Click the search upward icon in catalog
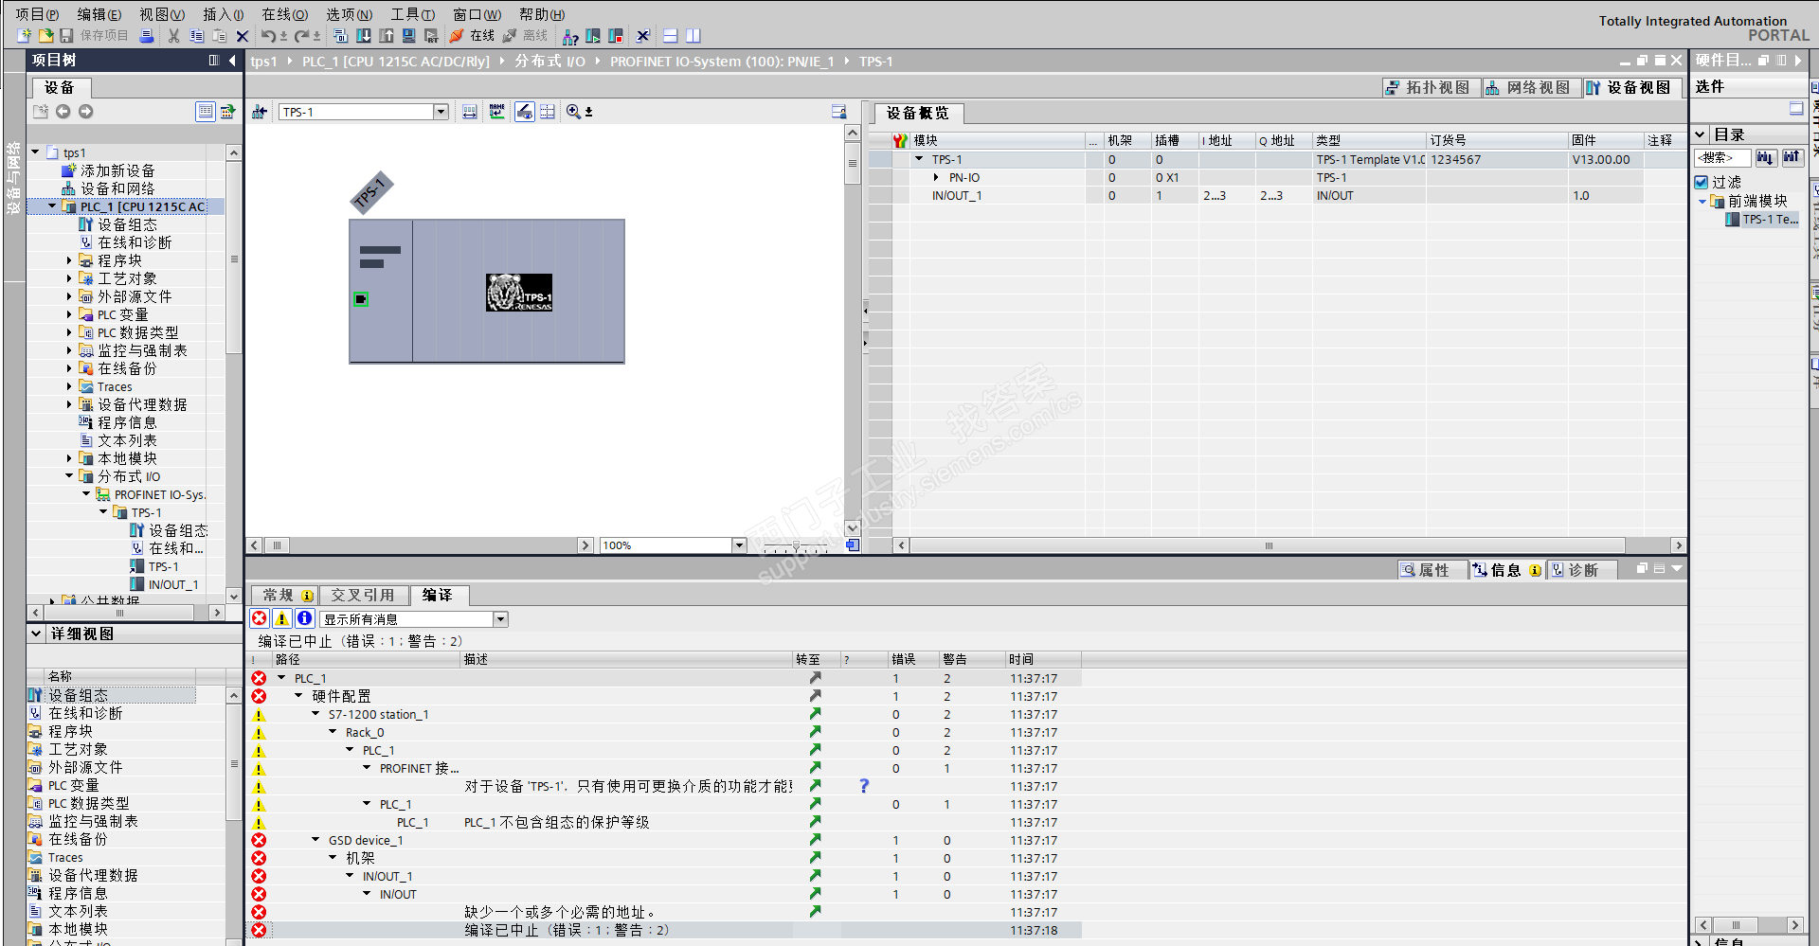 [x=1792, y=157]
